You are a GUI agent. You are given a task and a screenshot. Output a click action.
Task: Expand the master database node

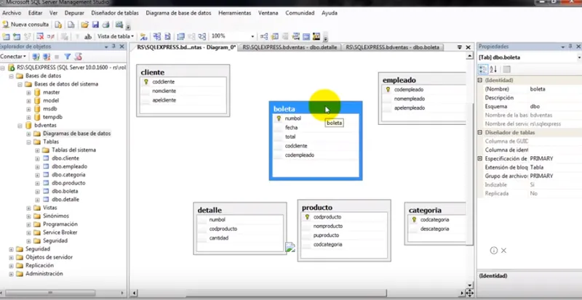28,92
